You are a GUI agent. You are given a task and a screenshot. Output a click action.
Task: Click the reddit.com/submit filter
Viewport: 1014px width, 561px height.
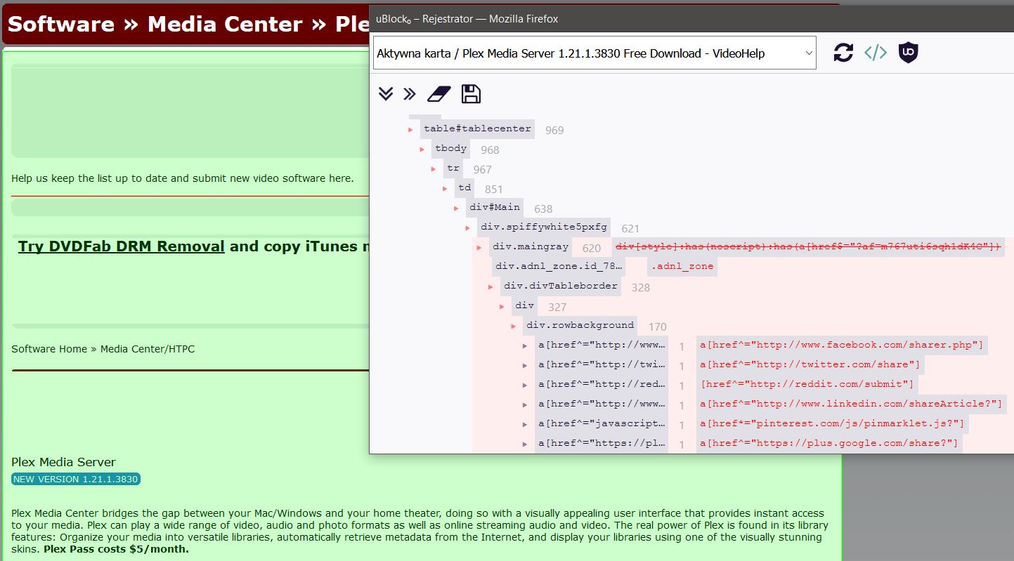coord(807,384)
